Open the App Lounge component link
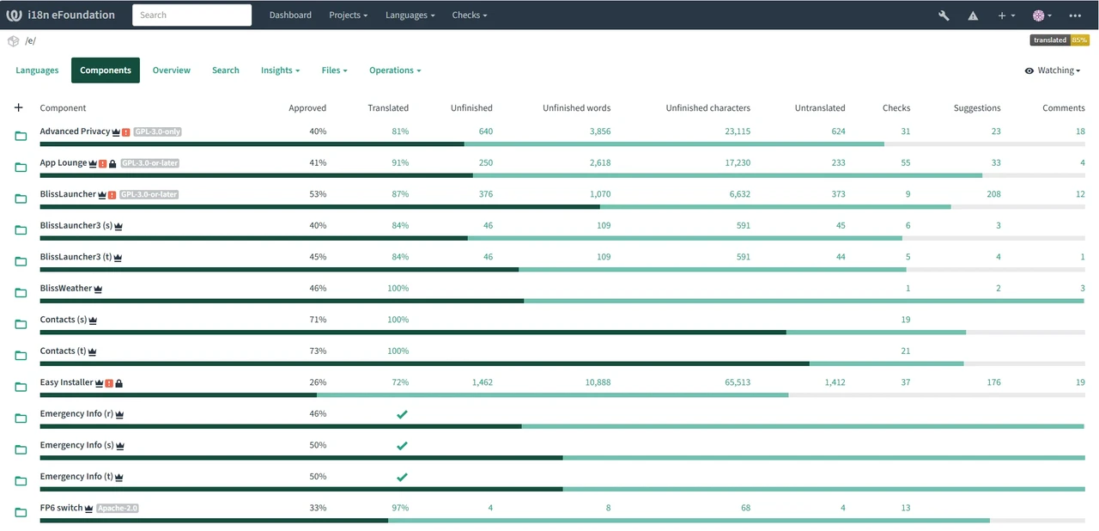 64,162
